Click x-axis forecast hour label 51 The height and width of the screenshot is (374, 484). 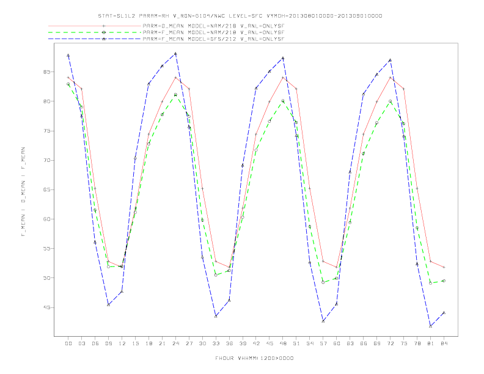click(x=296, y=343)
